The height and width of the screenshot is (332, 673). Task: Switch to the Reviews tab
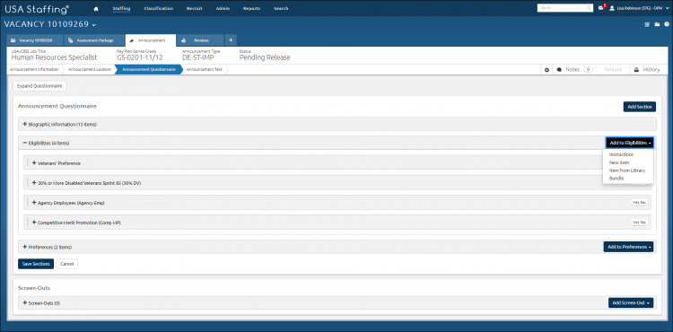click(200, 40)
